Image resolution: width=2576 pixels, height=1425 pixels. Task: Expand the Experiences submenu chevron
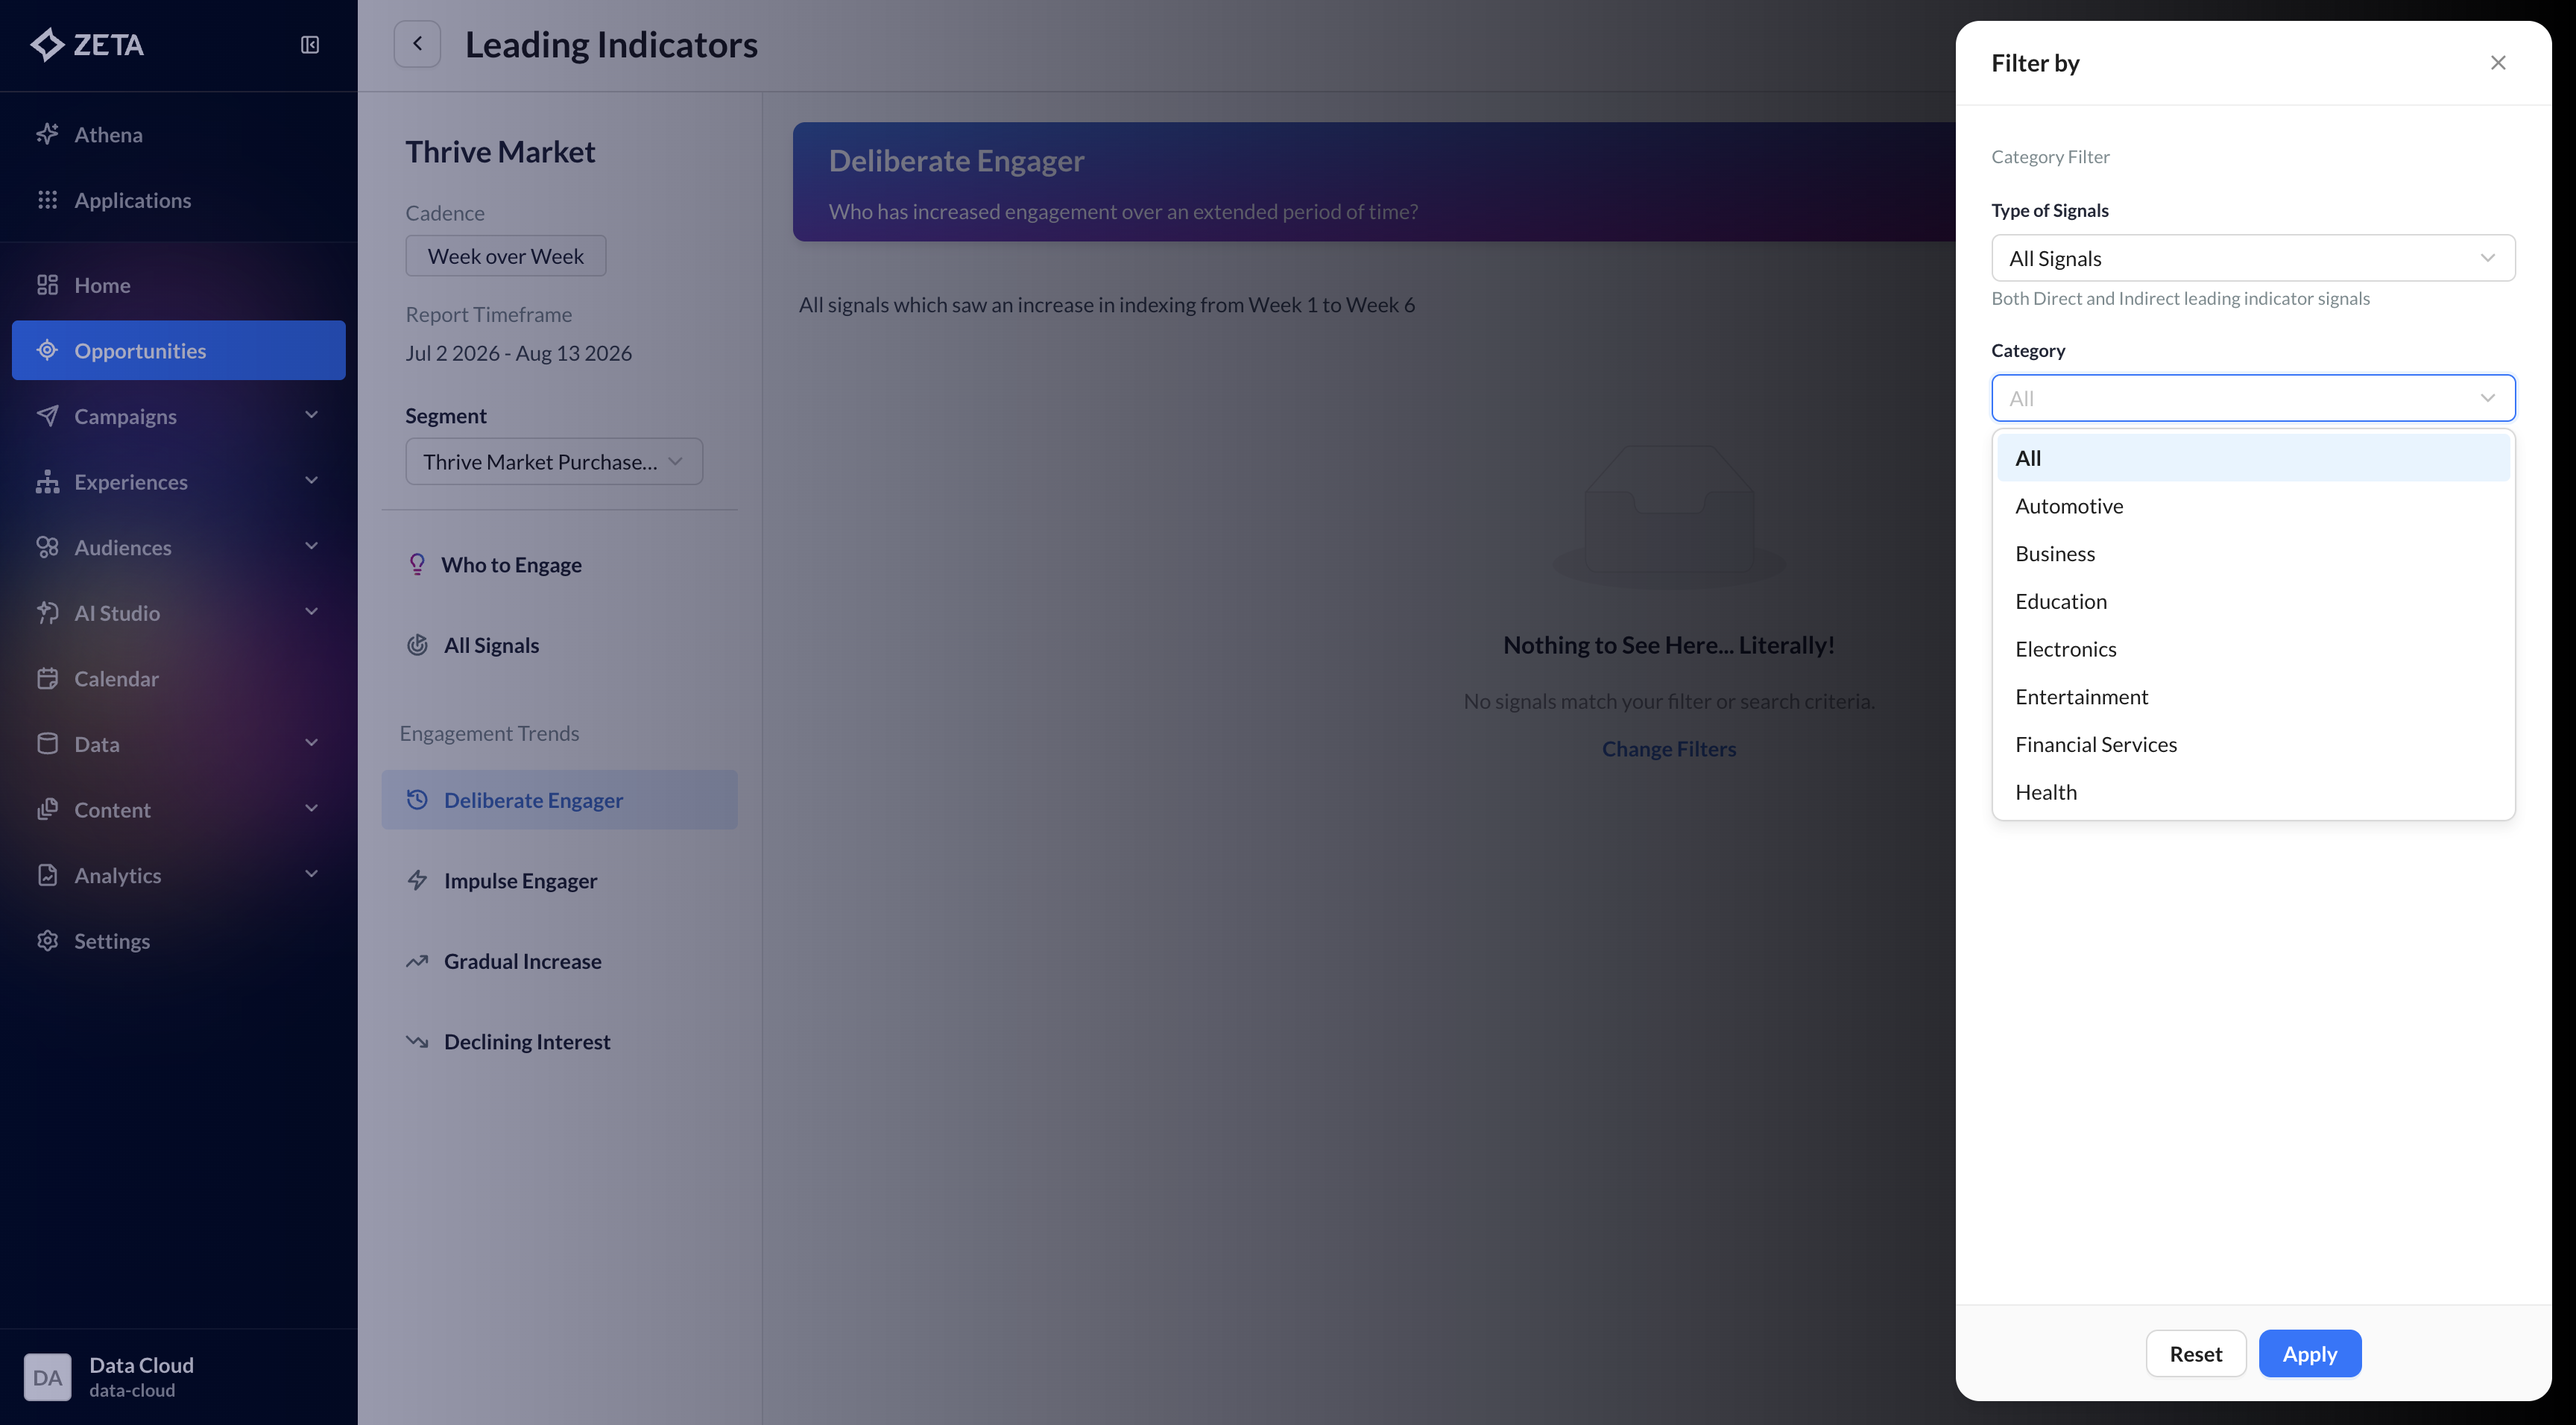311,481
